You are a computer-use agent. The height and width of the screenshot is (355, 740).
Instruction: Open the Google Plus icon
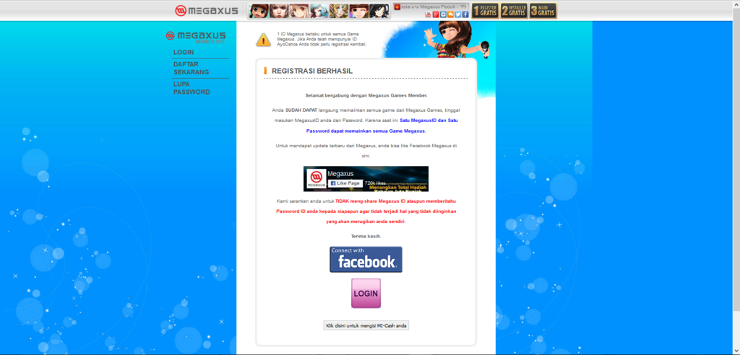pos(436,14)
